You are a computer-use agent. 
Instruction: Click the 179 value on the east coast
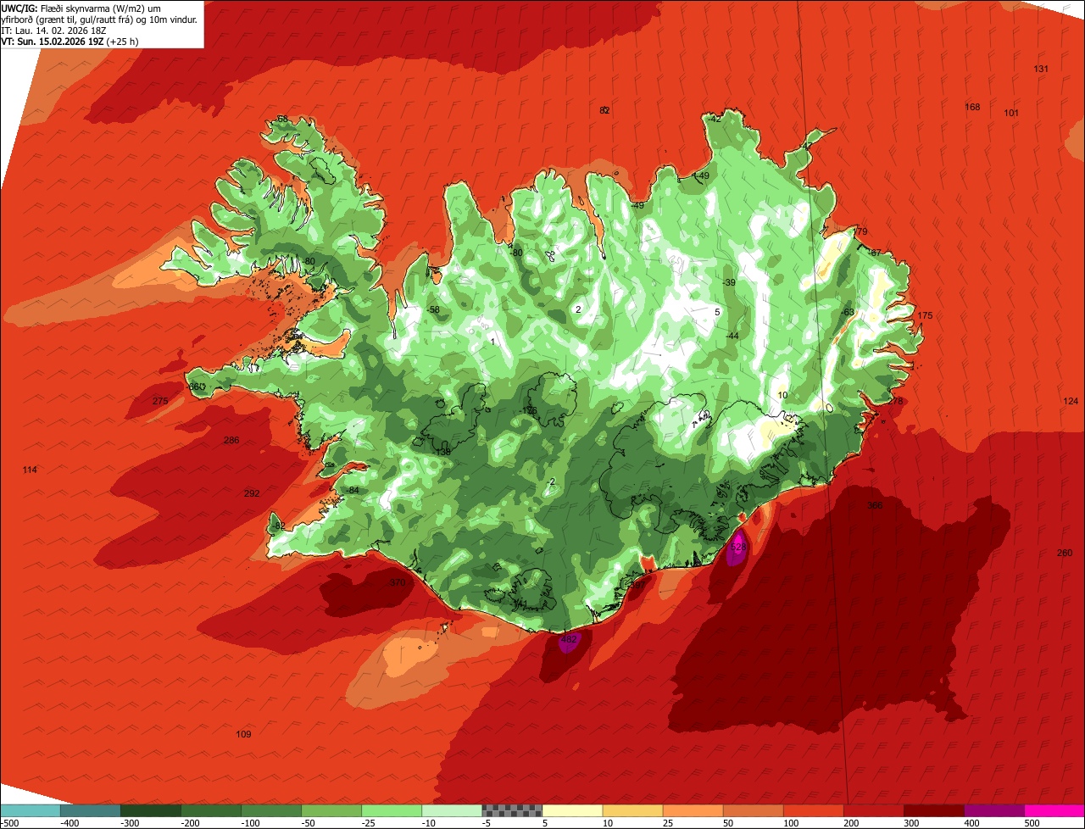click(x=860, y=231)
